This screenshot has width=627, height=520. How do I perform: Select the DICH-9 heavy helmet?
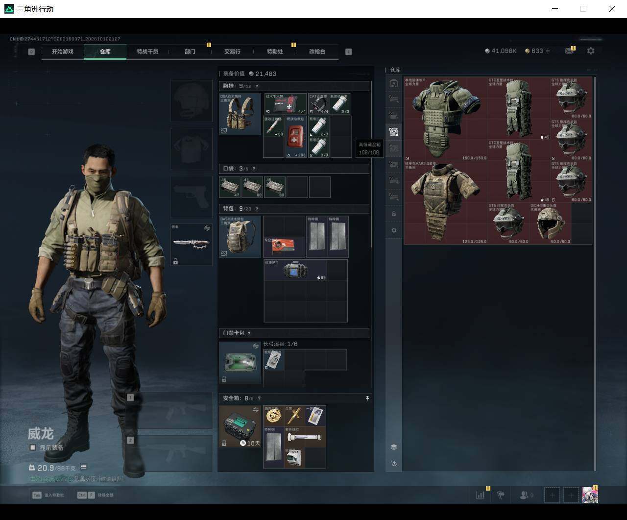coord(551,223)
